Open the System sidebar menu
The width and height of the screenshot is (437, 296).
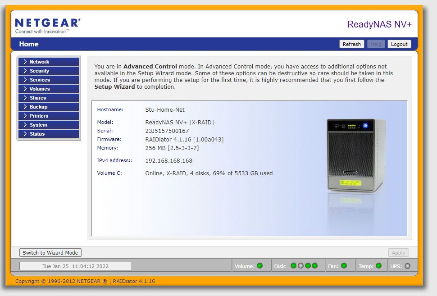[x=49, y=125]
